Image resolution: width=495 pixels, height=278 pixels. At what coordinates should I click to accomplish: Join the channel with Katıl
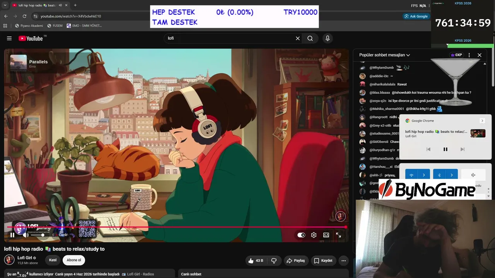(53, 260)
